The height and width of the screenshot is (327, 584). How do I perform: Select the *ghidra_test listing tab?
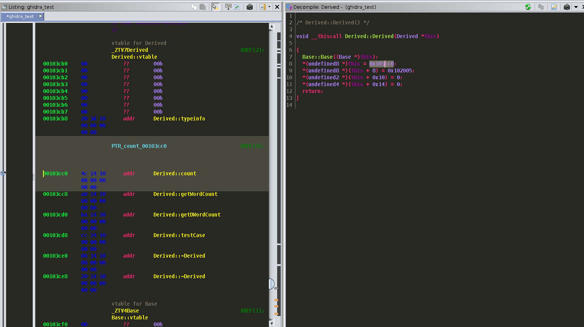[20, 16]
